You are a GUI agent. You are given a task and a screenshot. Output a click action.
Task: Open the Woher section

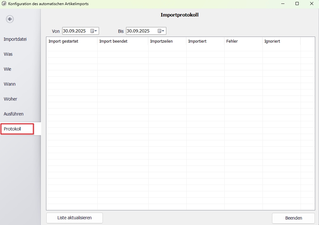[x=10, y=99]
